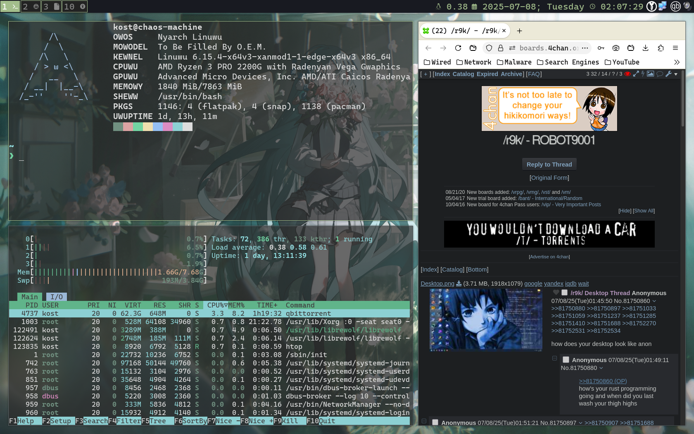The height and width of the screenshot is (434, 694).
Task: Click the boards.4chan URL address field
Action: (x=549, y=48)
